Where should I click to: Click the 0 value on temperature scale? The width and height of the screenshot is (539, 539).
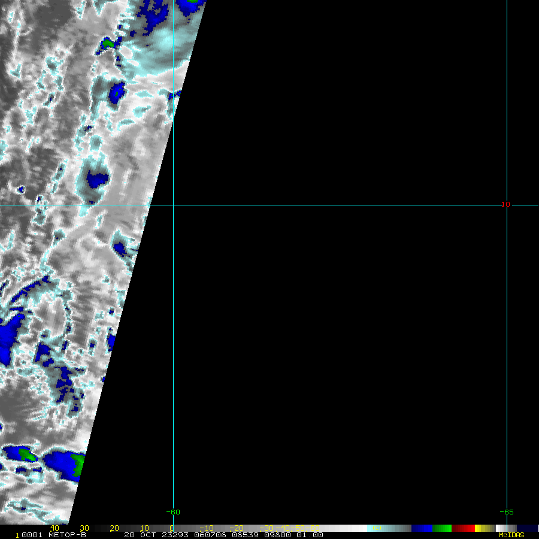coord(171,528)
